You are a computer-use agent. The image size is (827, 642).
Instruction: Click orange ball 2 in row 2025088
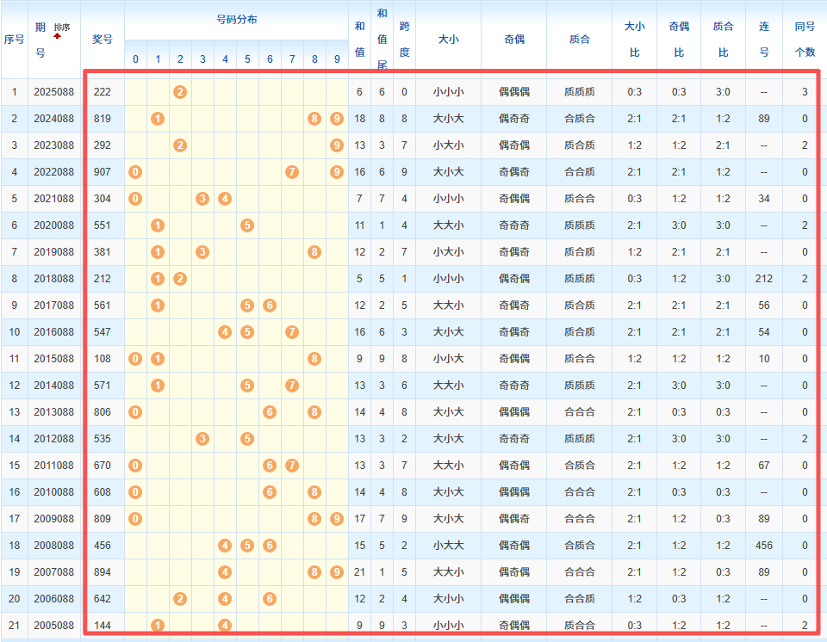(x=180, y=91)
